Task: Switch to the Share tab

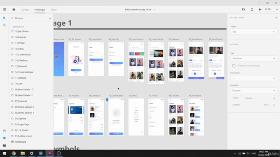Action: (x=53, y=10)
